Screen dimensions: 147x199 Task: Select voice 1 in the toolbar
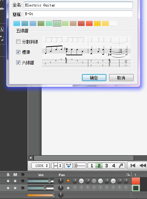point(92,166)
